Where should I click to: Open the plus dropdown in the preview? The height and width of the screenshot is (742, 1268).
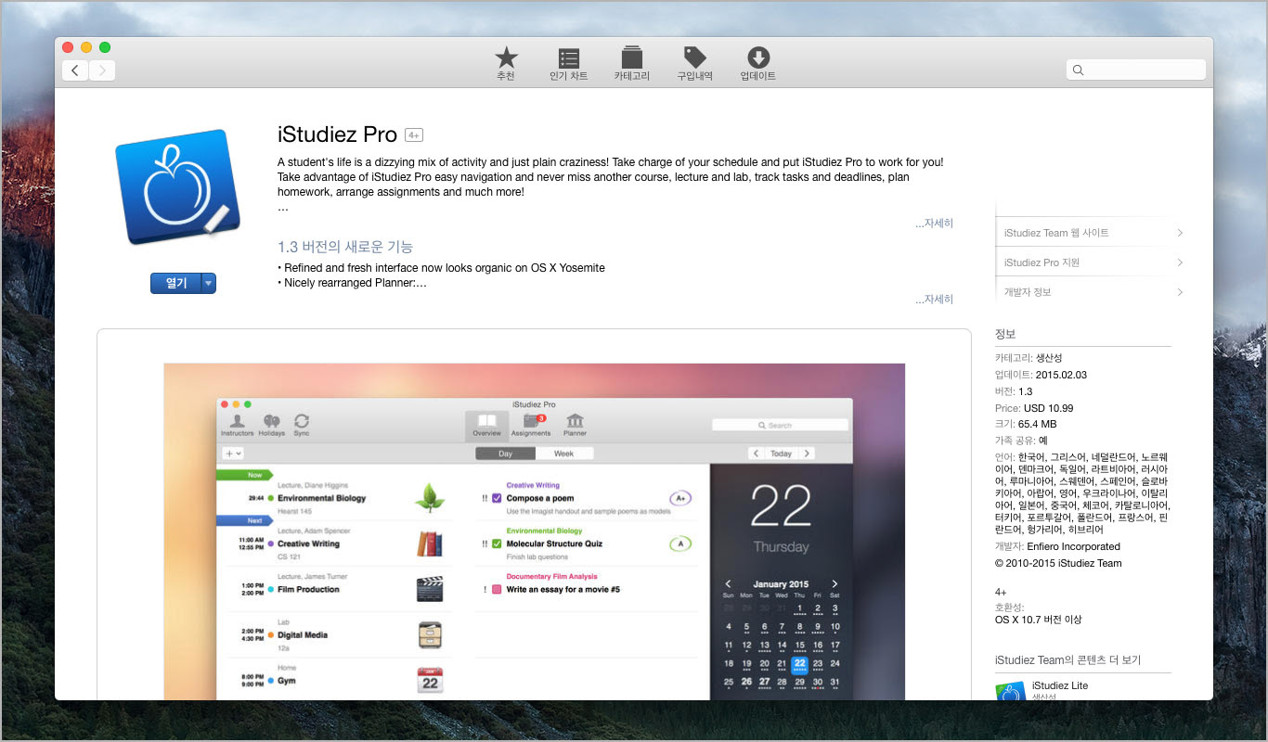click(233, 454)
